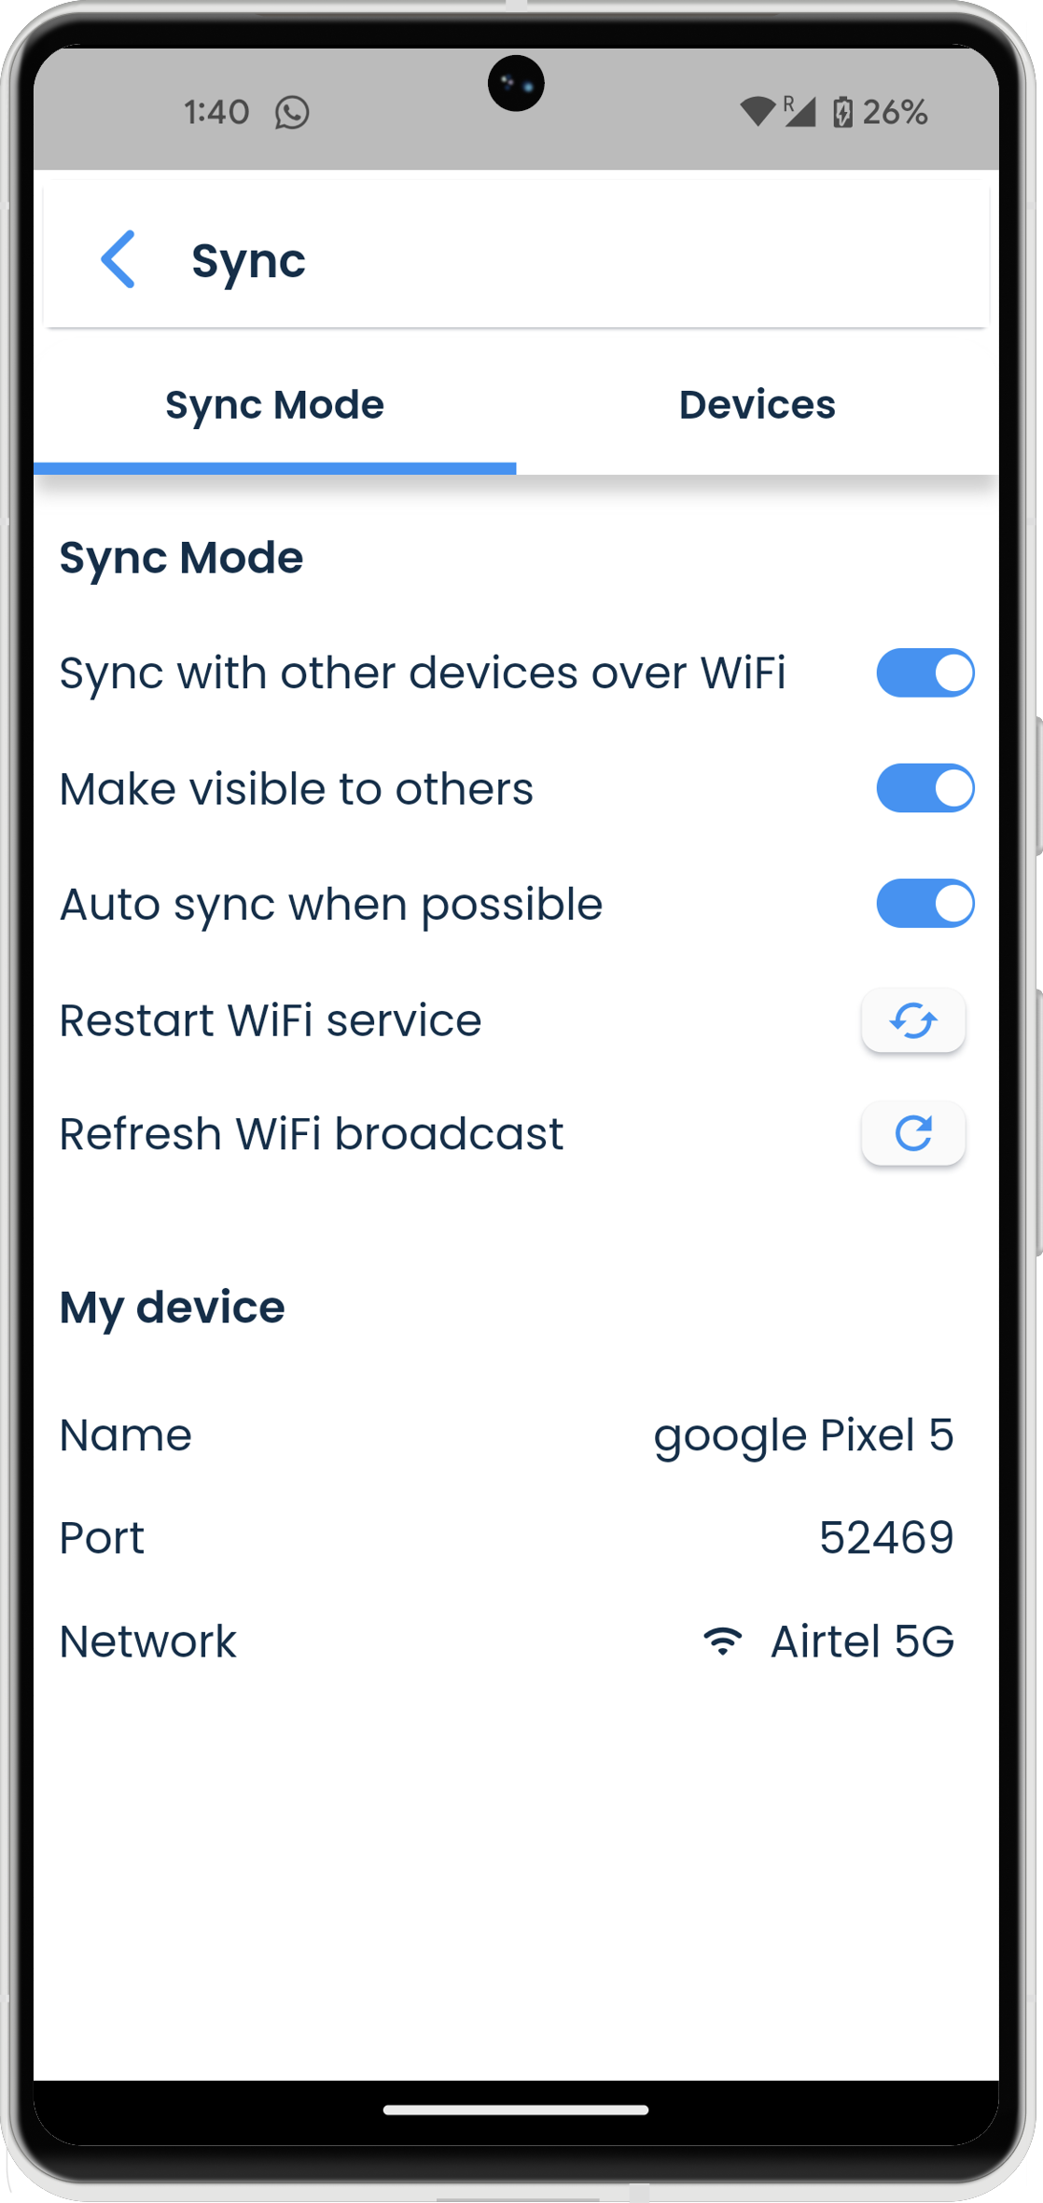Tap the port number 52469
1043x2203 pixels.
pos(886,1538)
